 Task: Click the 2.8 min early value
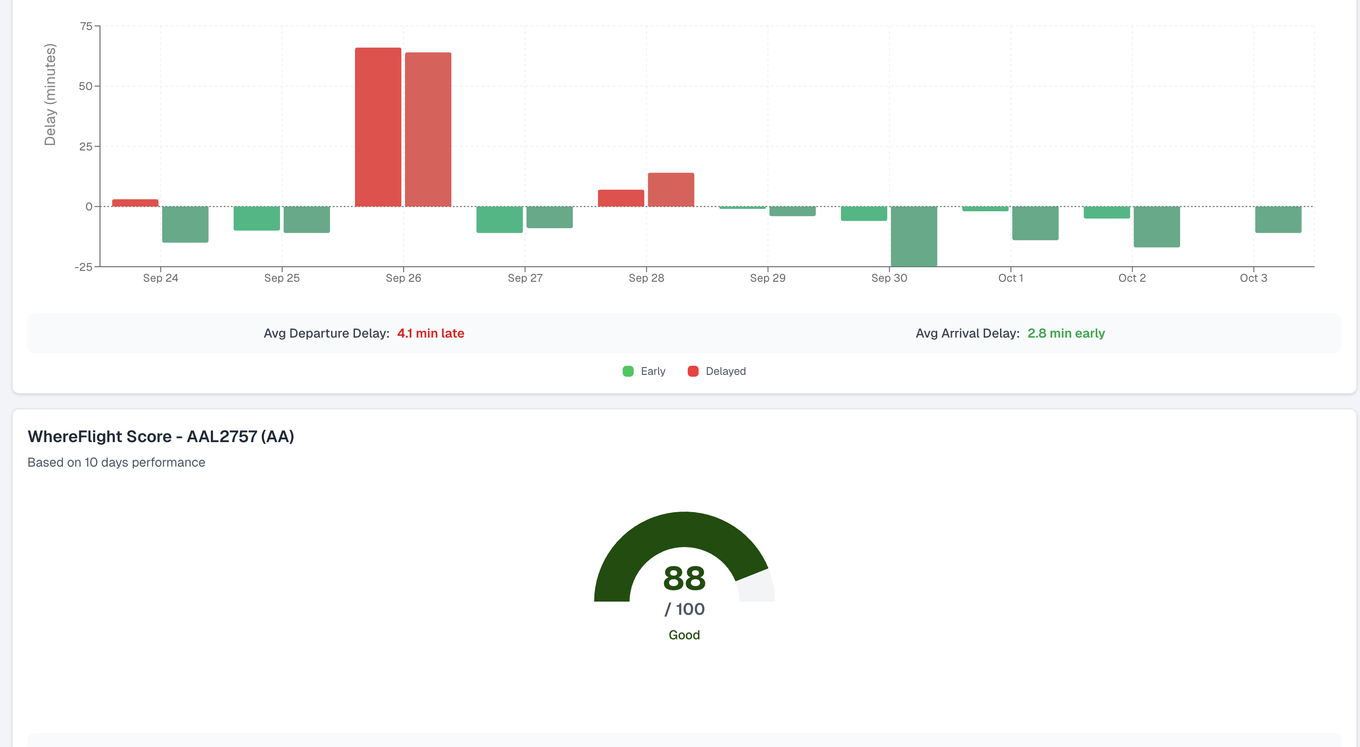tap(1065, 333)
